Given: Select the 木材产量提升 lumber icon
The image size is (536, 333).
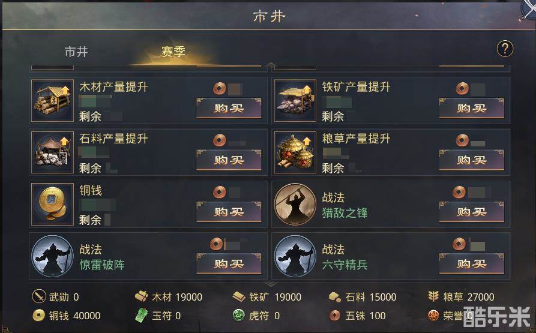Looking at the screenshot, I should [52, 101].
